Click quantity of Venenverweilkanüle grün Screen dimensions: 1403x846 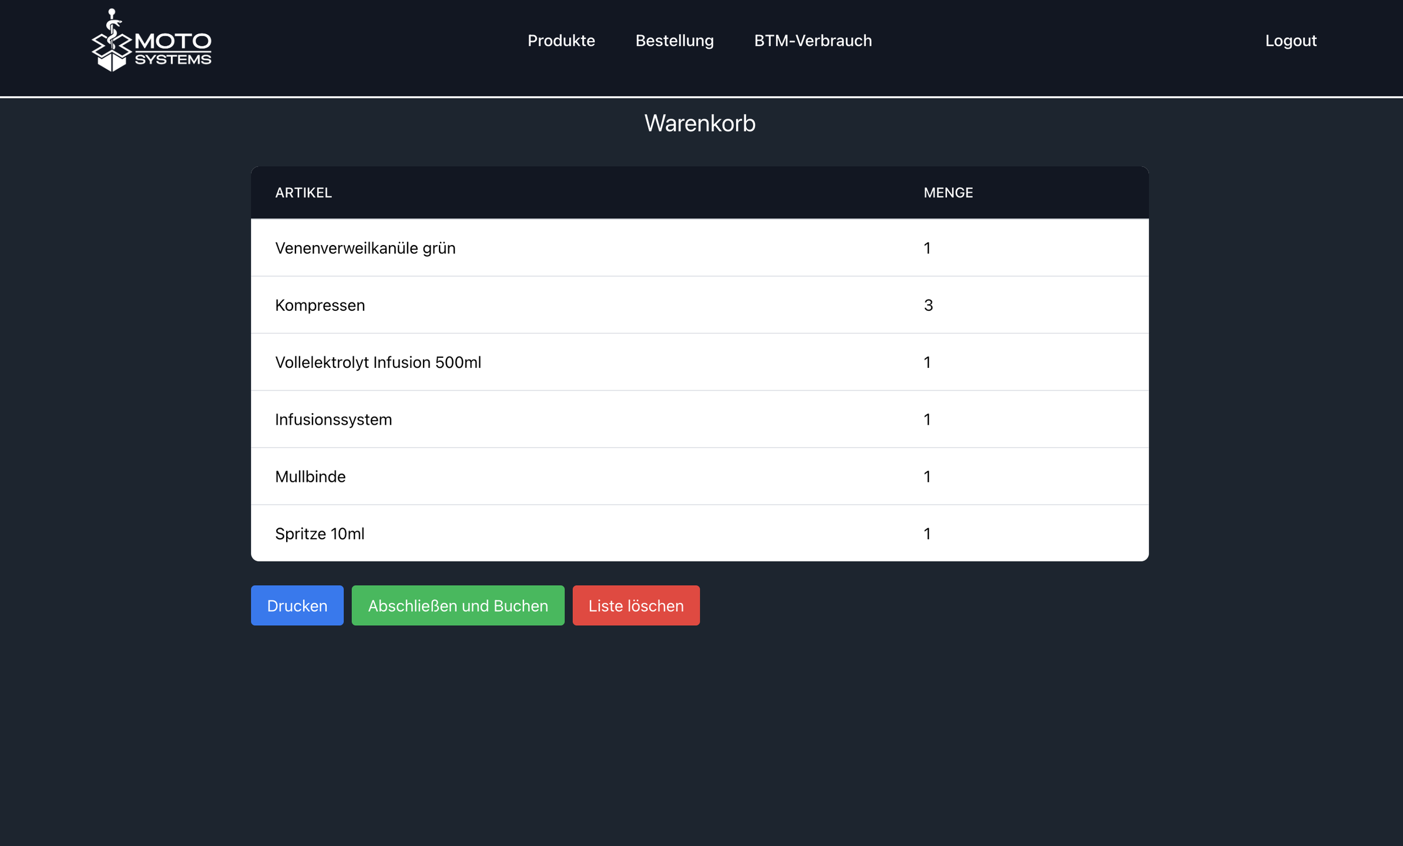927,248
